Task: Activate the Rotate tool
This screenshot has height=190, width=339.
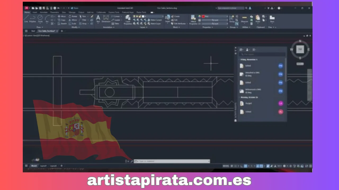Action: [73, 17]
